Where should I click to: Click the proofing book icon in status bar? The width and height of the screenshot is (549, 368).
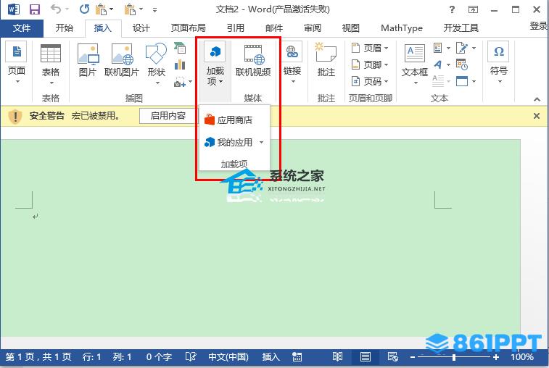(191, 357)
